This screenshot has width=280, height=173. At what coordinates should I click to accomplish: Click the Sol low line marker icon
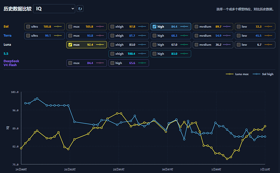point(268,27)
